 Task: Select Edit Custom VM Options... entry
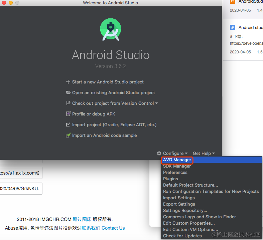(211, 230)
